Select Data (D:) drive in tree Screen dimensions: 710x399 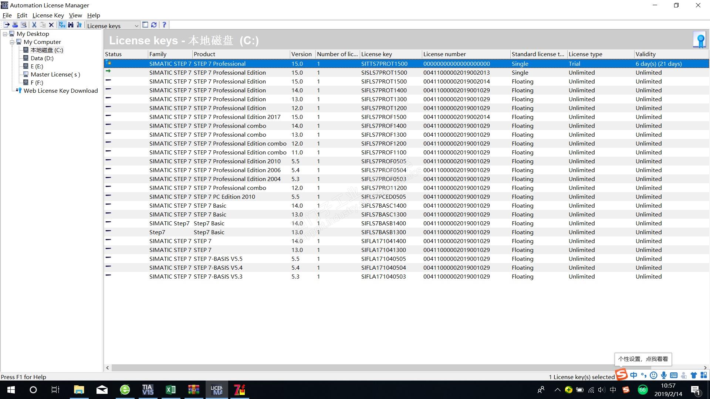click(42, 58)
